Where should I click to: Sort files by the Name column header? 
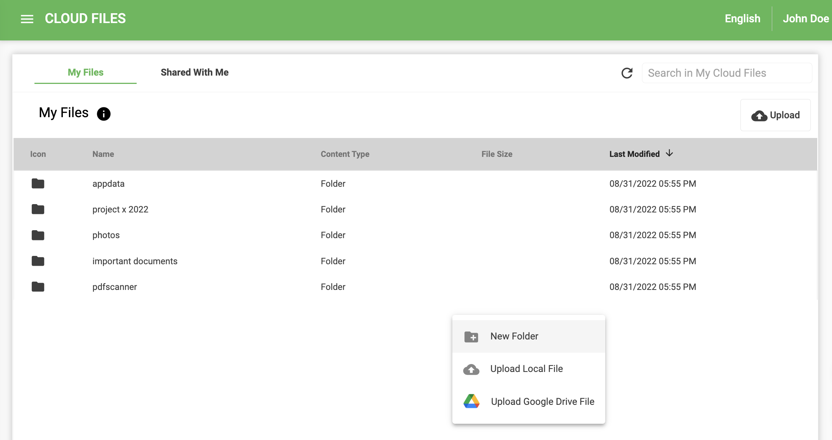(x=103, y=154)
